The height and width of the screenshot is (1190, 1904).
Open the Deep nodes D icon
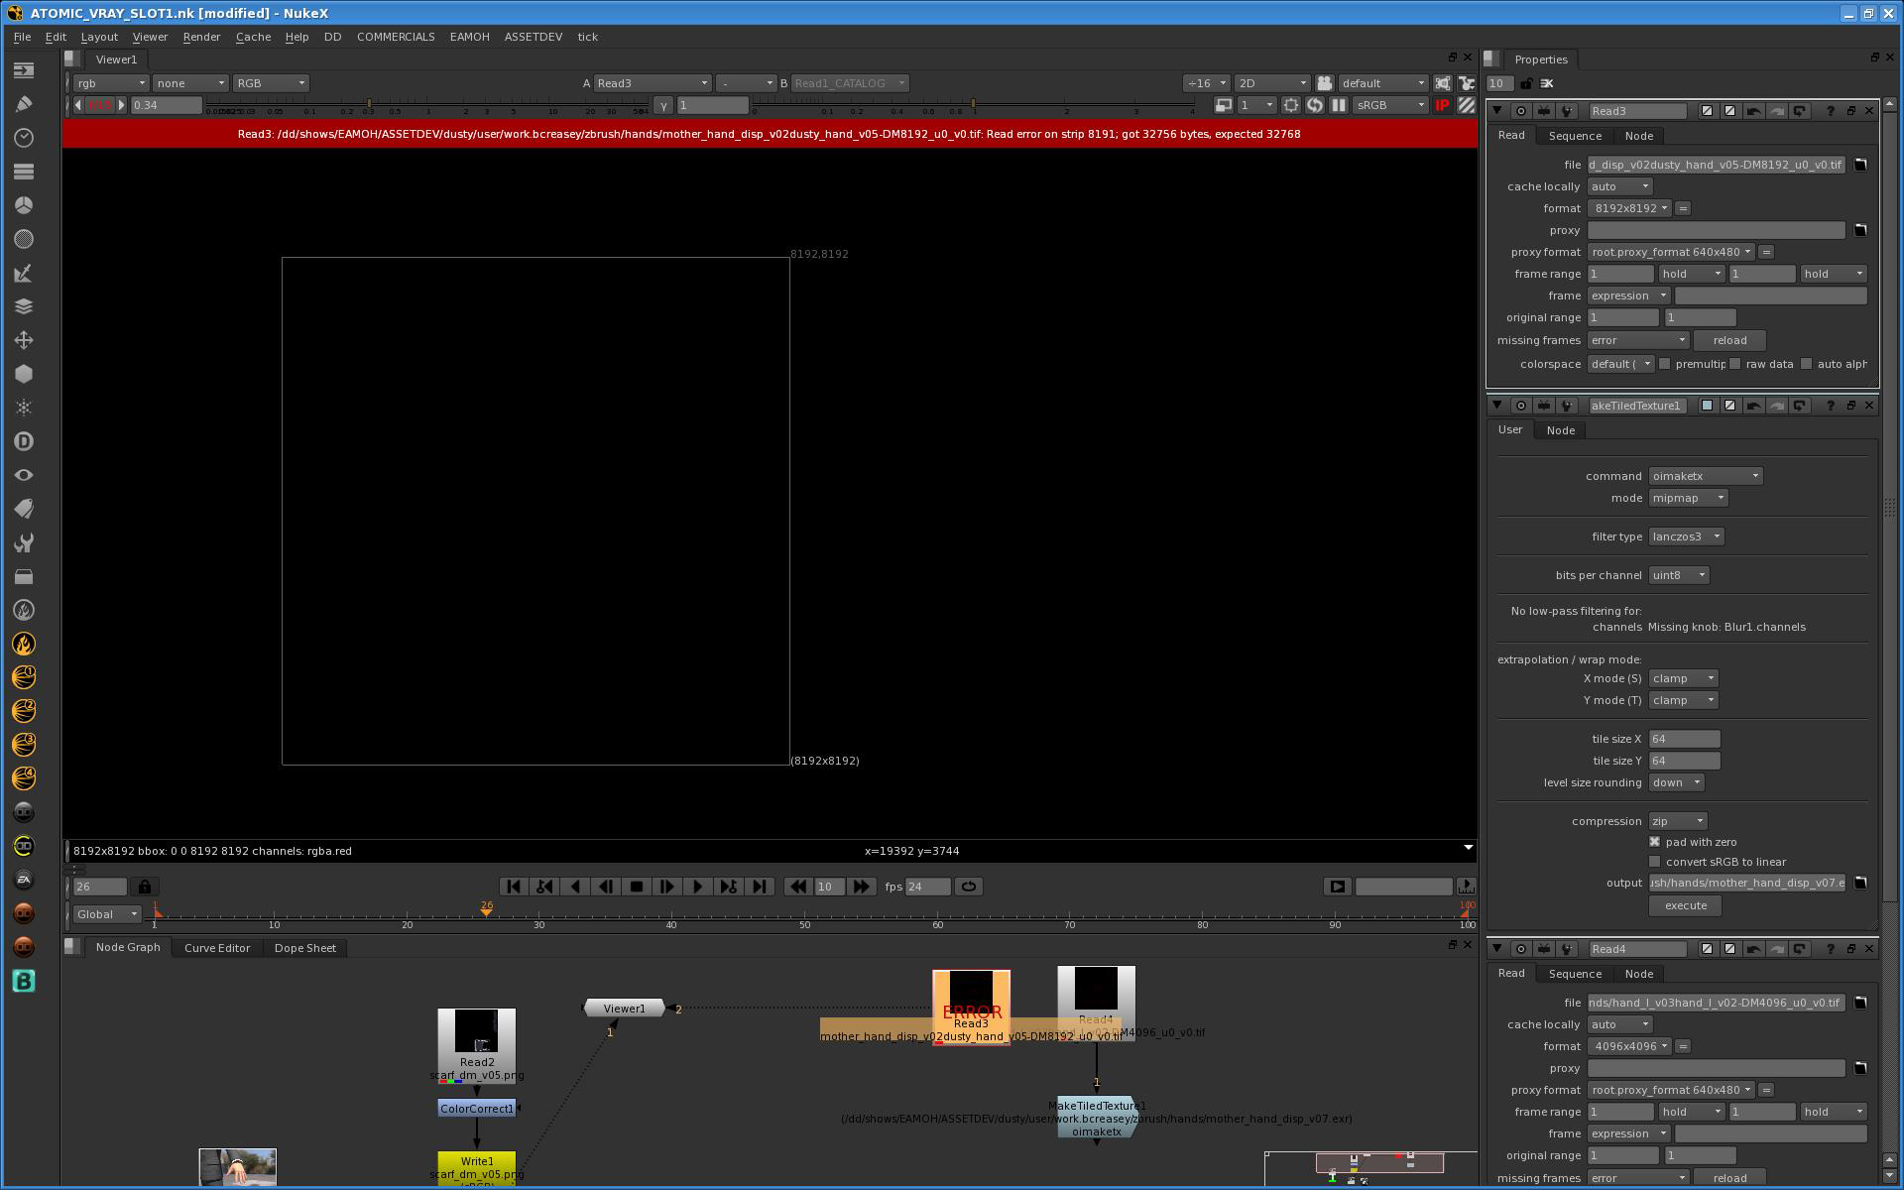click(x=24, y=441)
